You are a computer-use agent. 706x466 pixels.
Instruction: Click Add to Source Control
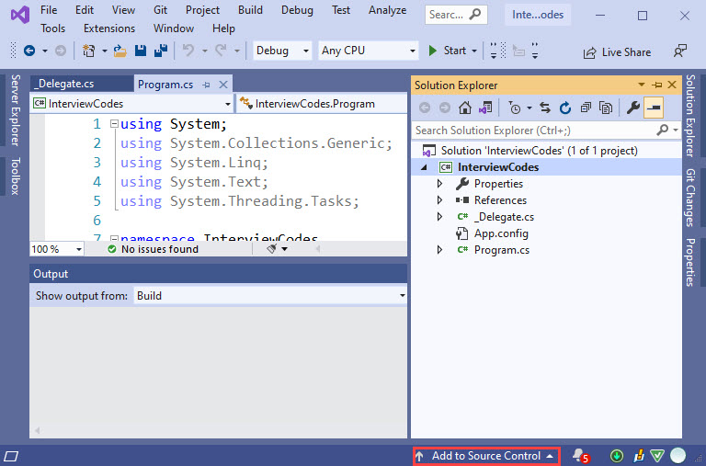485,456
